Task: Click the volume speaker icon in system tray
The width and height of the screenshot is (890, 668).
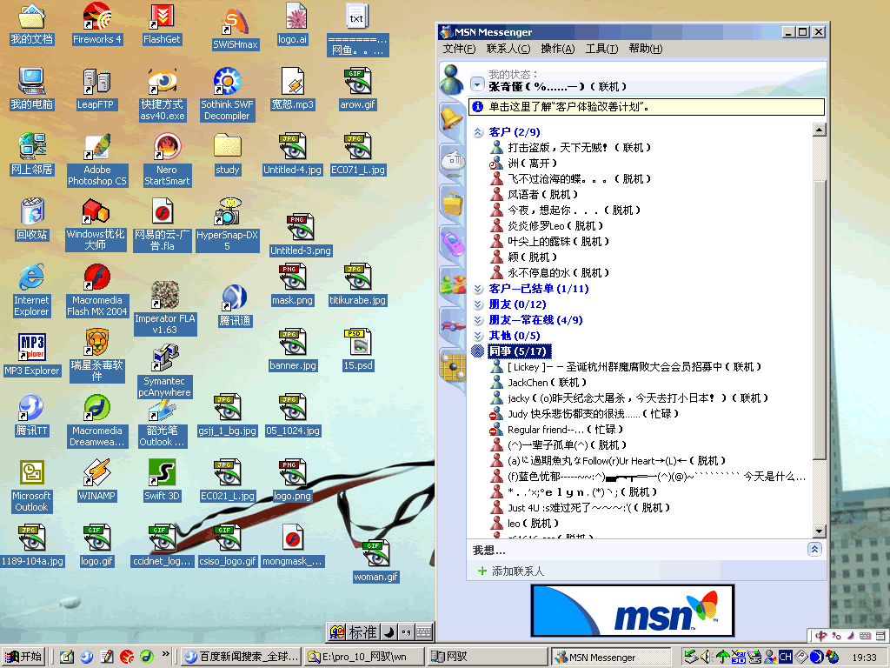Action: 706,658
